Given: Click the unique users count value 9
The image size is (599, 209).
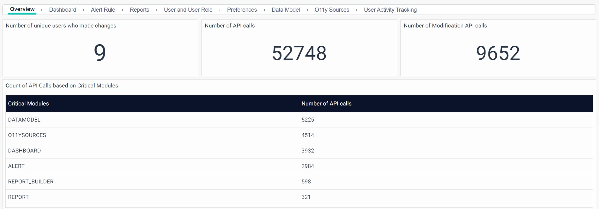Looking at the screenshot, I should [100, 53].
